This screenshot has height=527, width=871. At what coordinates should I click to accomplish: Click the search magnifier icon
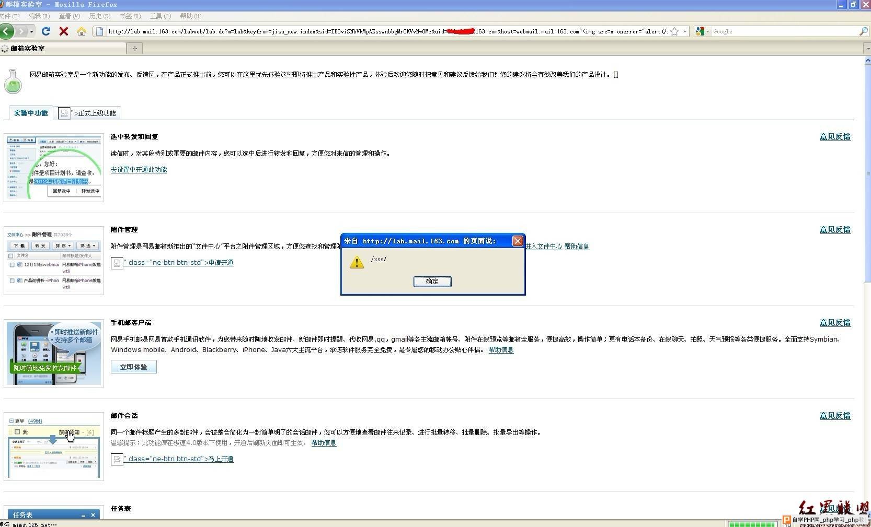pos(863,31)
